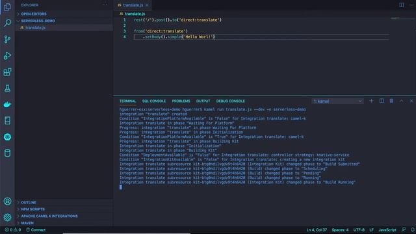Screen dimensions: 416x234
Task: Kill terminal with the trash icon
Action: [x=391, y=101]
